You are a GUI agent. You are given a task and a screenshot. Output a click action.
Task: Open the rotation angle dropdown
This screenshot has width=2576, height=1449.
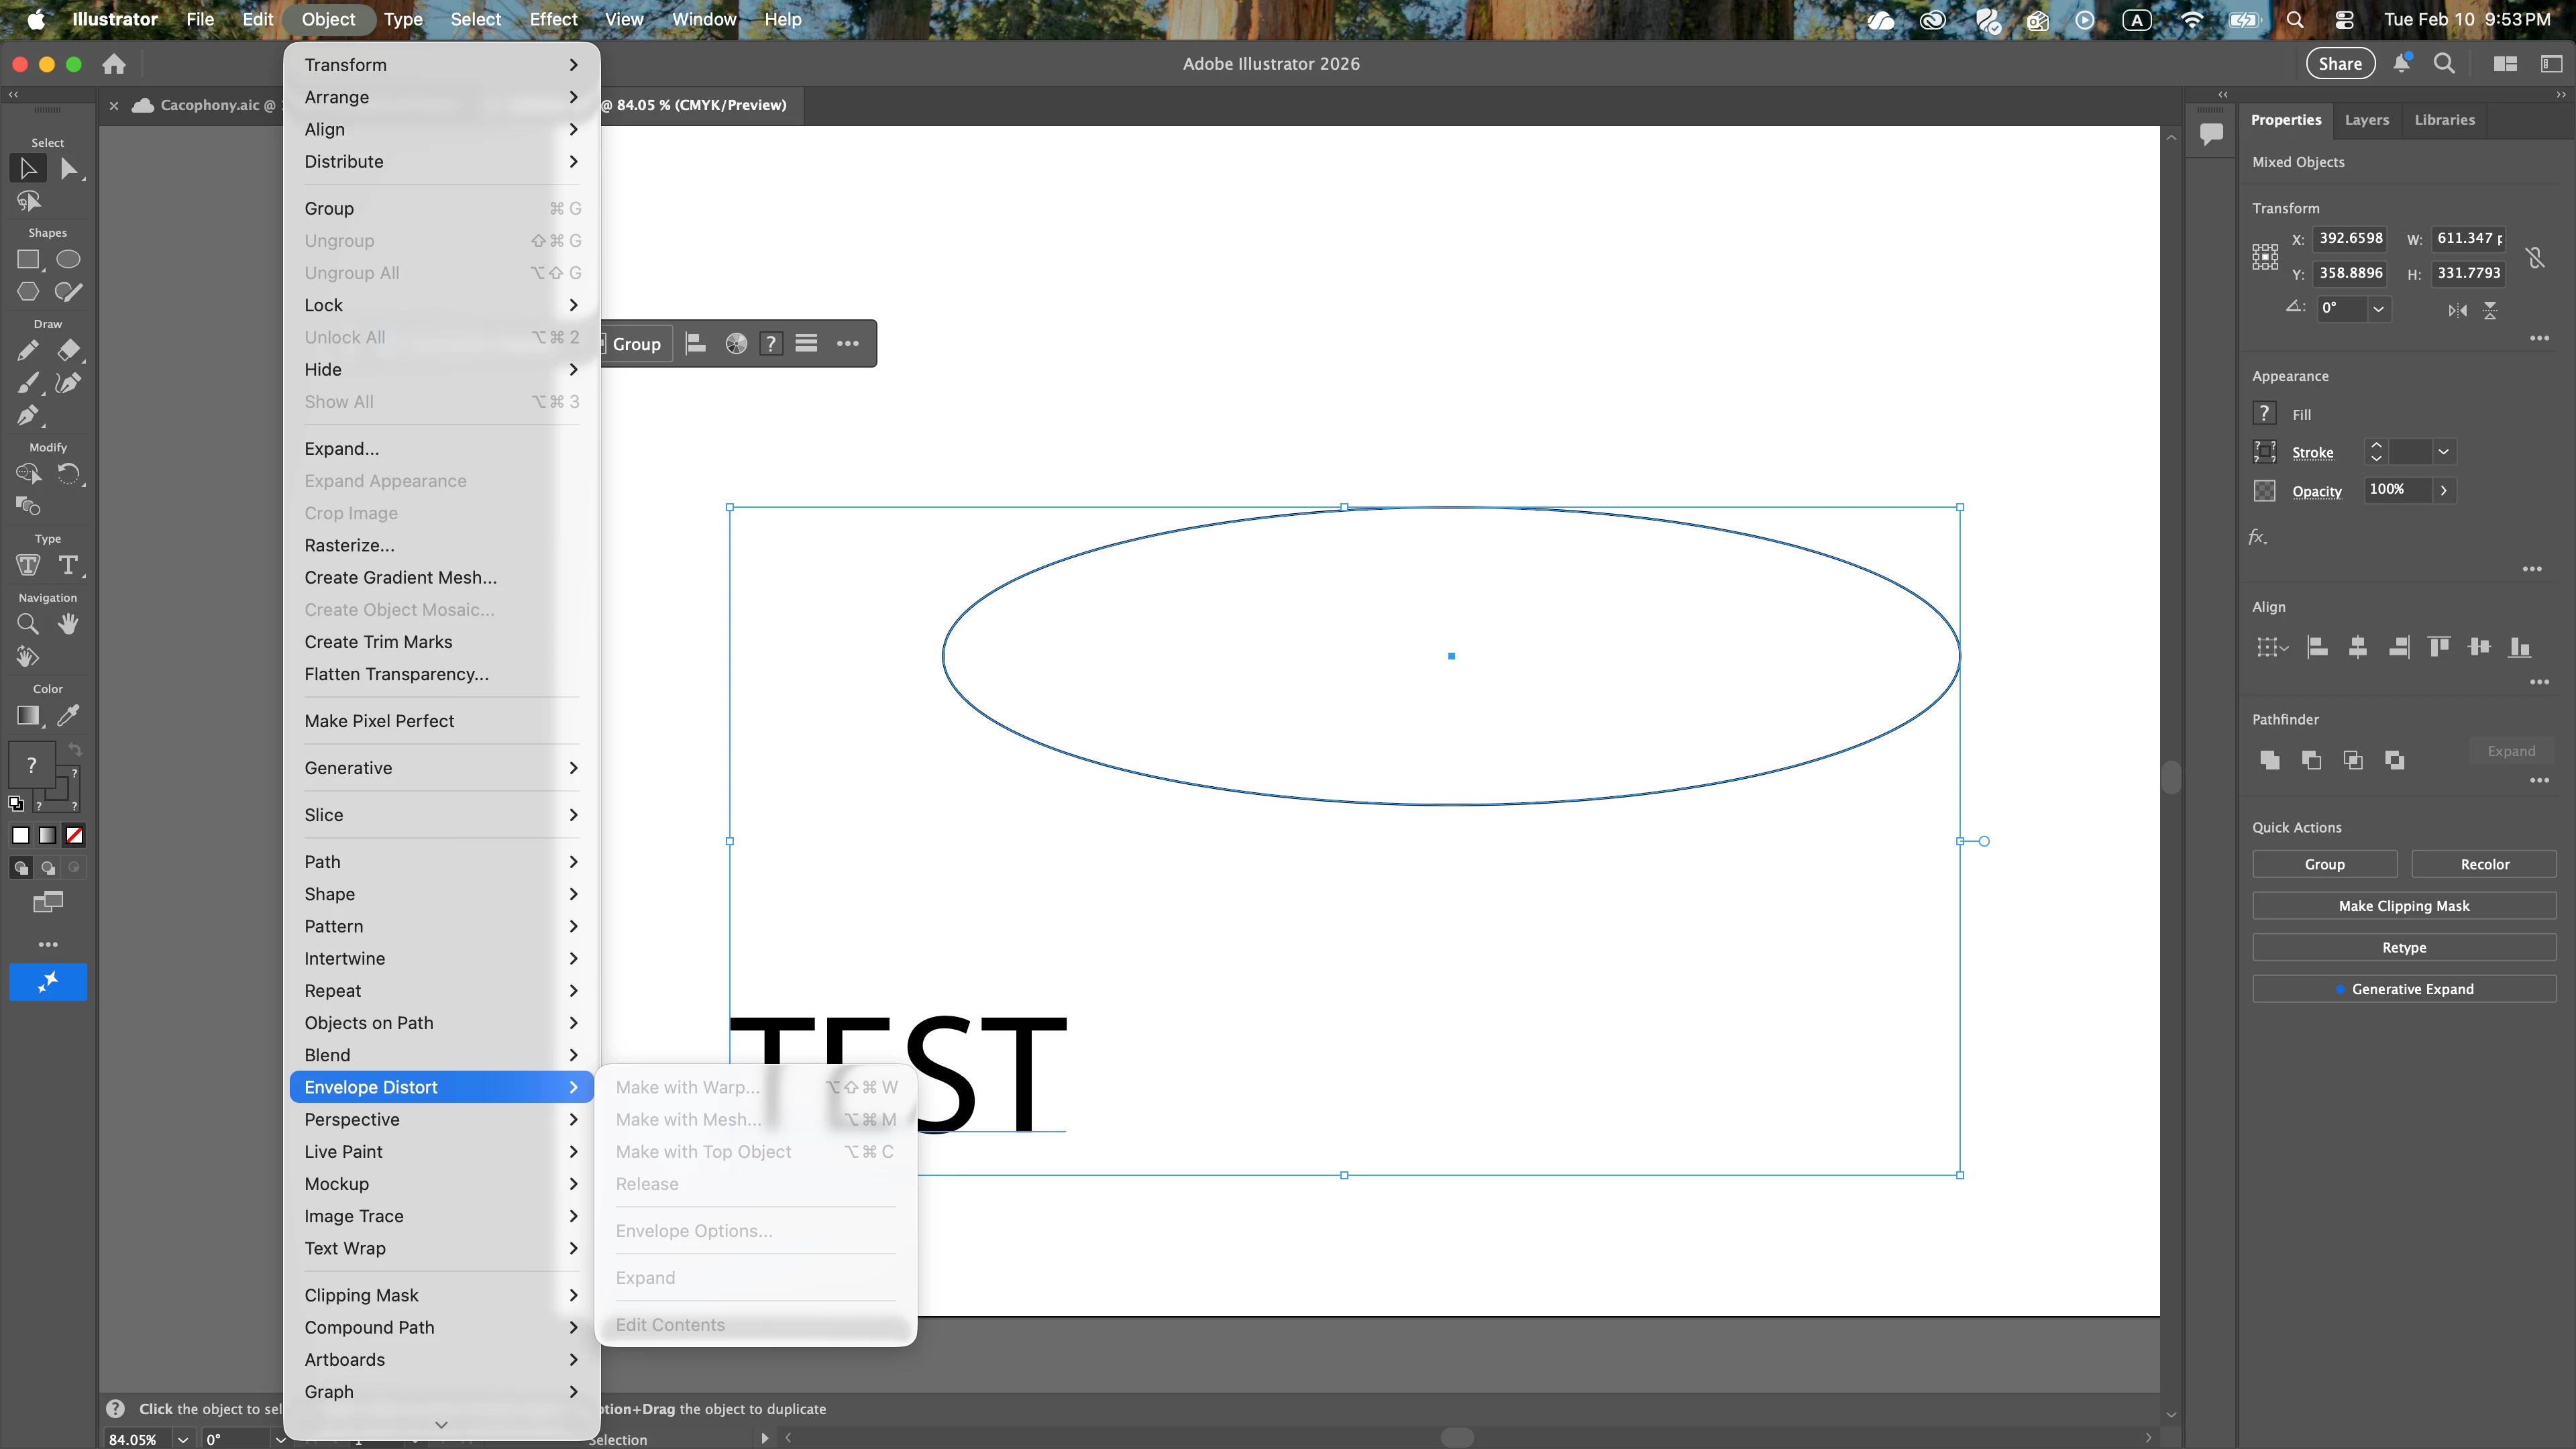[2379, 309]
